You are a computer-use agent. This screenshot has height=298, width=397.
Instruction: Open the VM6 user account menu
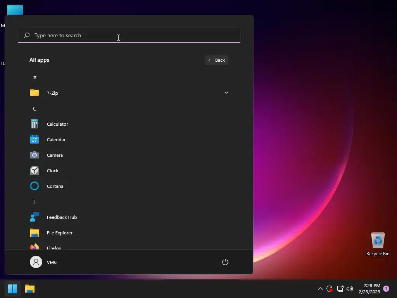pos(43,262)
